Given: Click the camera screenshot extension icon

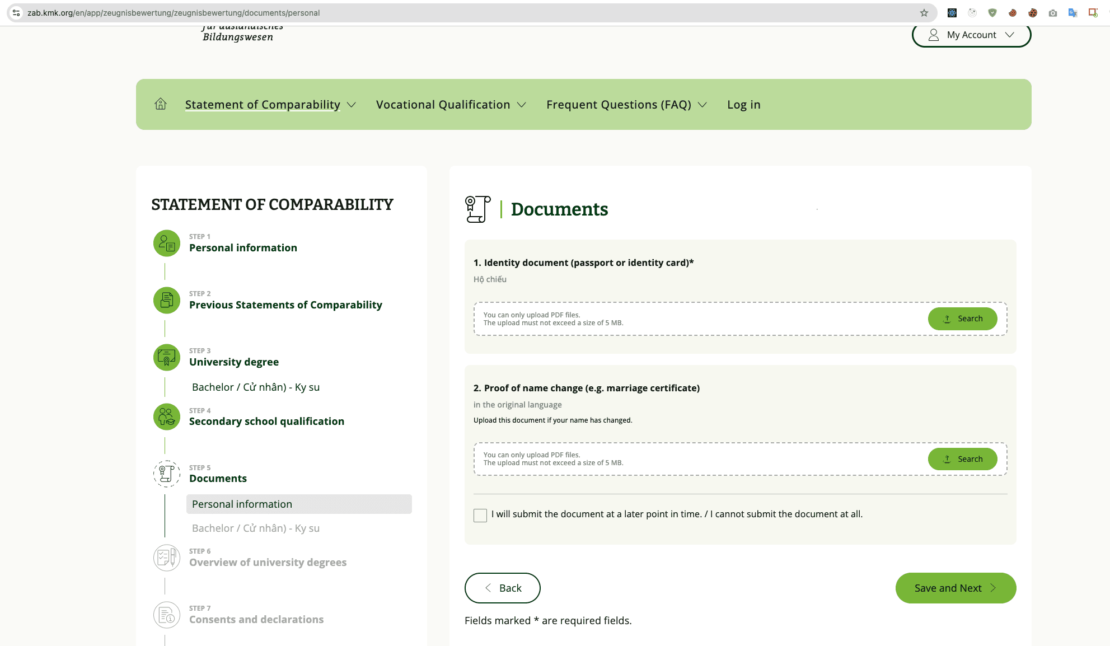Looking at the screenshot, I should [x=1053, y=12].
